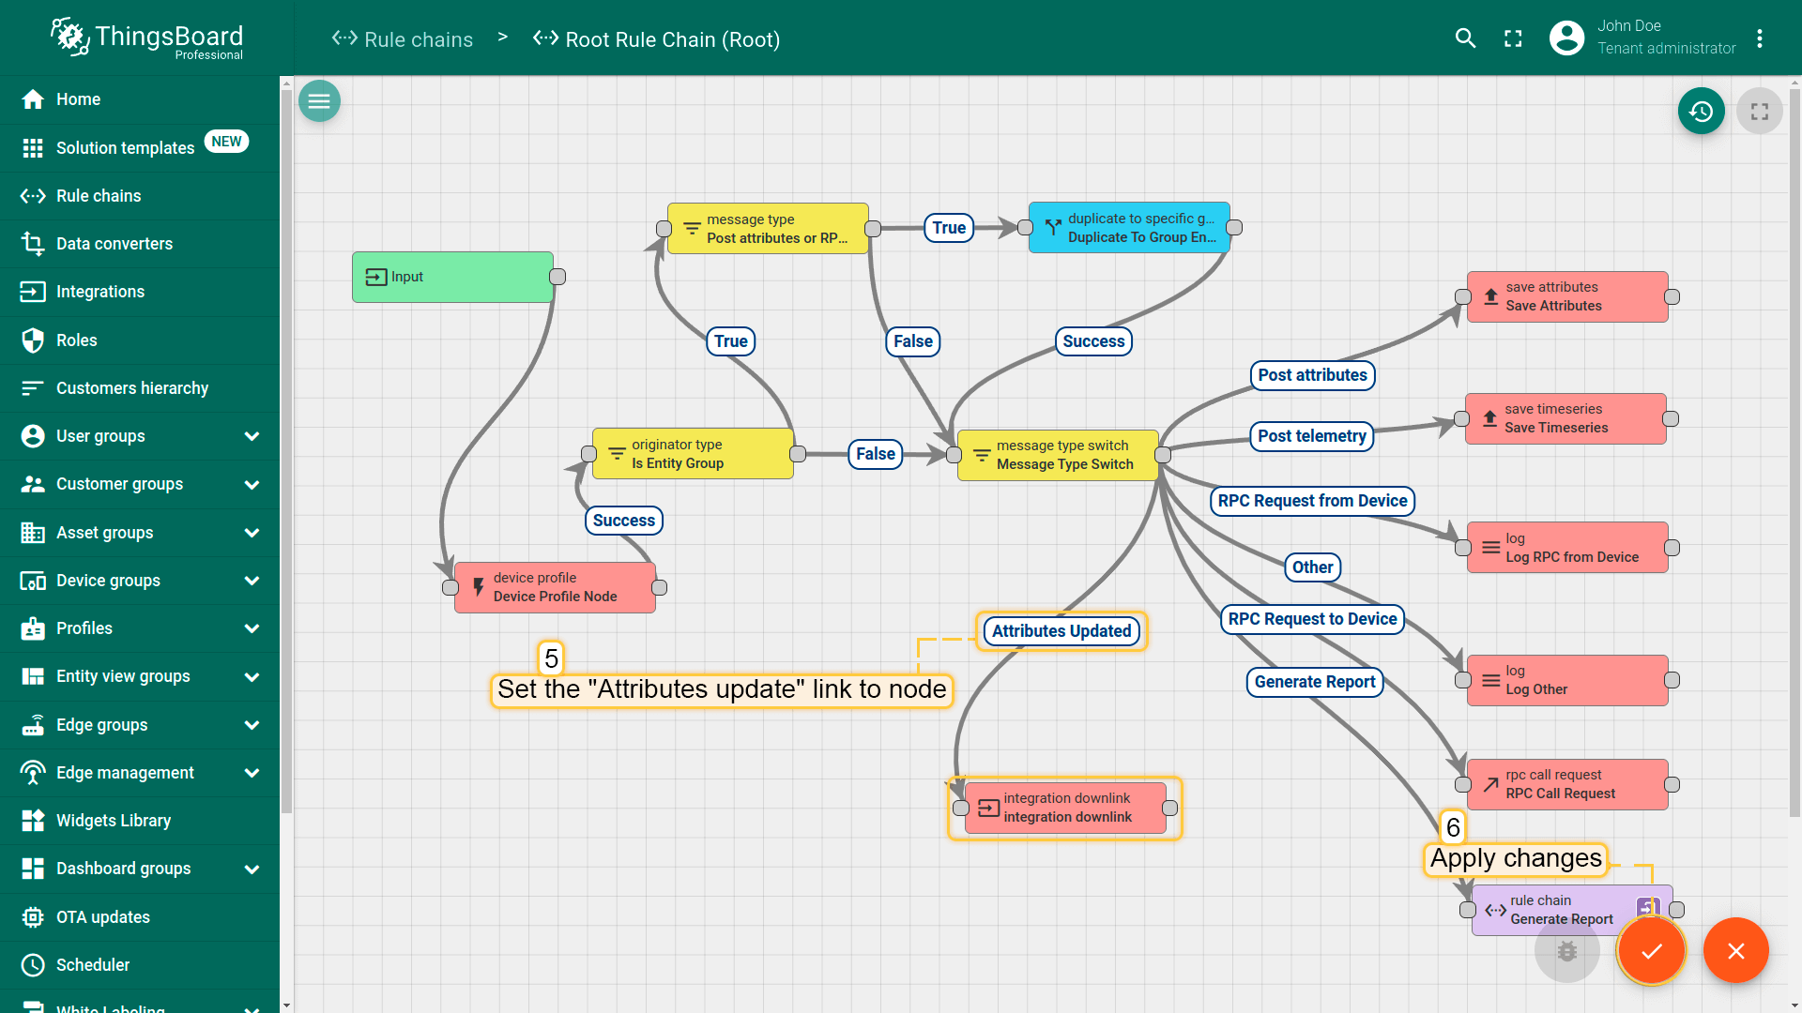Screen dimensions: 1802x1013
Task: Click the orange X revert changes button
Action: 1735,951
